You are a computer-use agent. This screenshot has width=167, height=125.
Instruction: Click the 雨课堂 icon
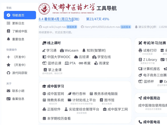click(96, 63)
